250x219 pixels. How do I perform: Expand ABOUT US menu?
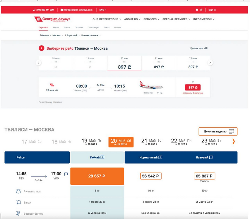tap(132, 19)
